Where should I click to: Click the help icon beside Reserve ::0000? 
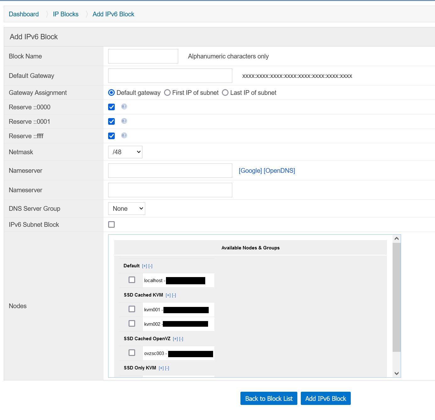pyautogui.click(x=124, y=107)
